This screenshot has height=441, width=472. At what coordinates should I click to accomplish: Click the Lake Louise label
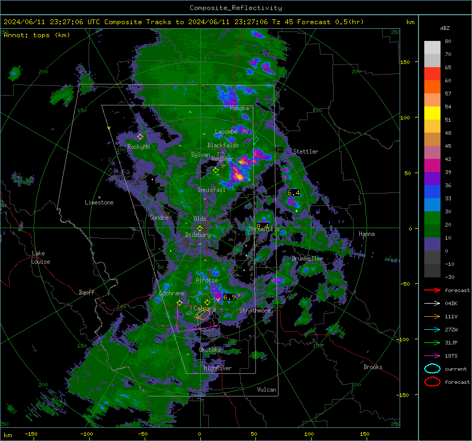40,257
